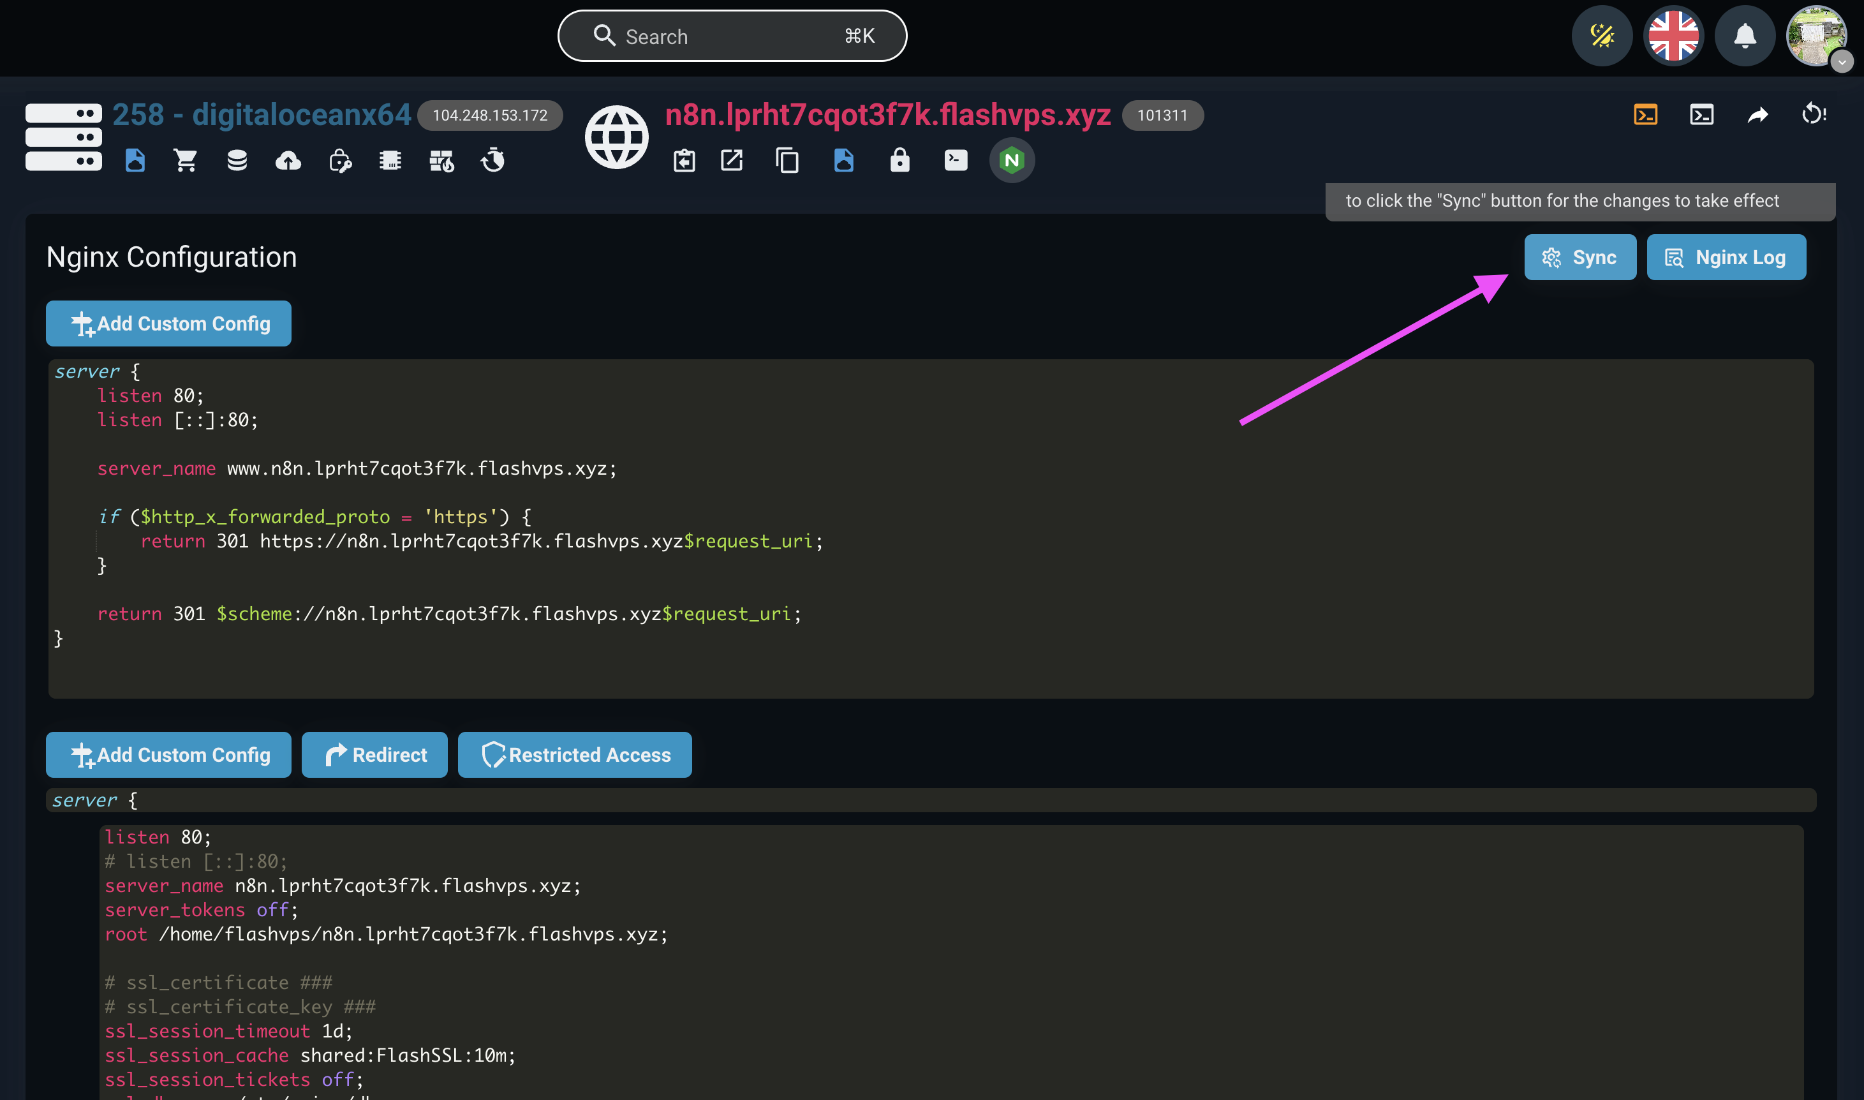Open the server database icon
The width and height of the screenshot is (1864, 1100).
(237, 160)
